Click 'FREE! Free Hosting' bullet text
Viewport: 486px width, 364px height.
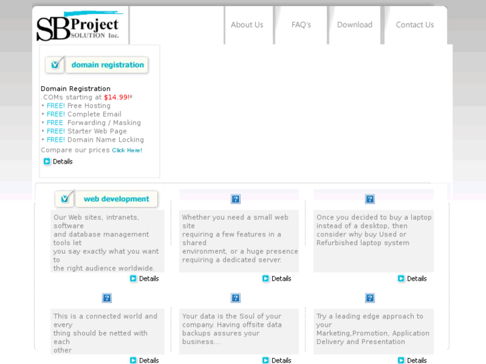[x=78, y=106]
